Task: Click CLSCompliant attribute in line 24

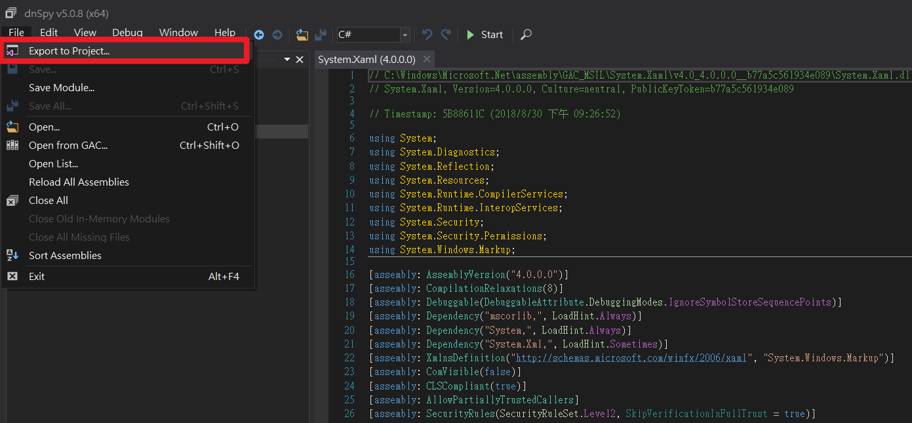Action: [458, 386]
